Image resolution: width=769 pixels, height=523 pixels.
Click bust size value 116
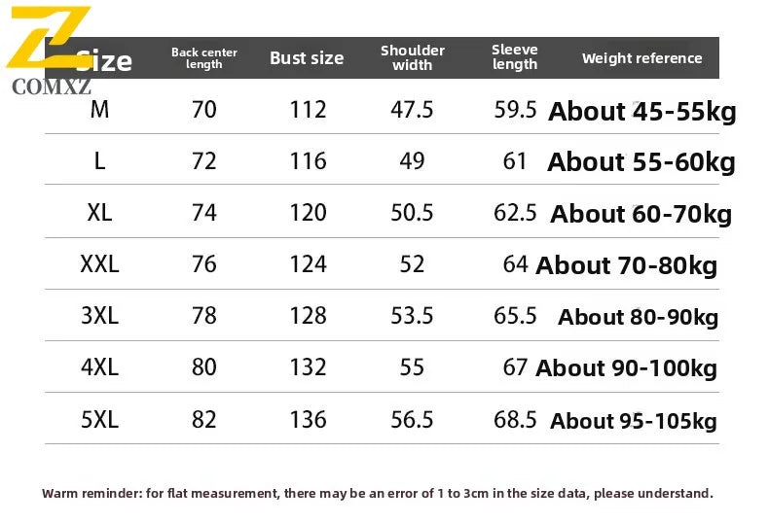coord(308,161)
